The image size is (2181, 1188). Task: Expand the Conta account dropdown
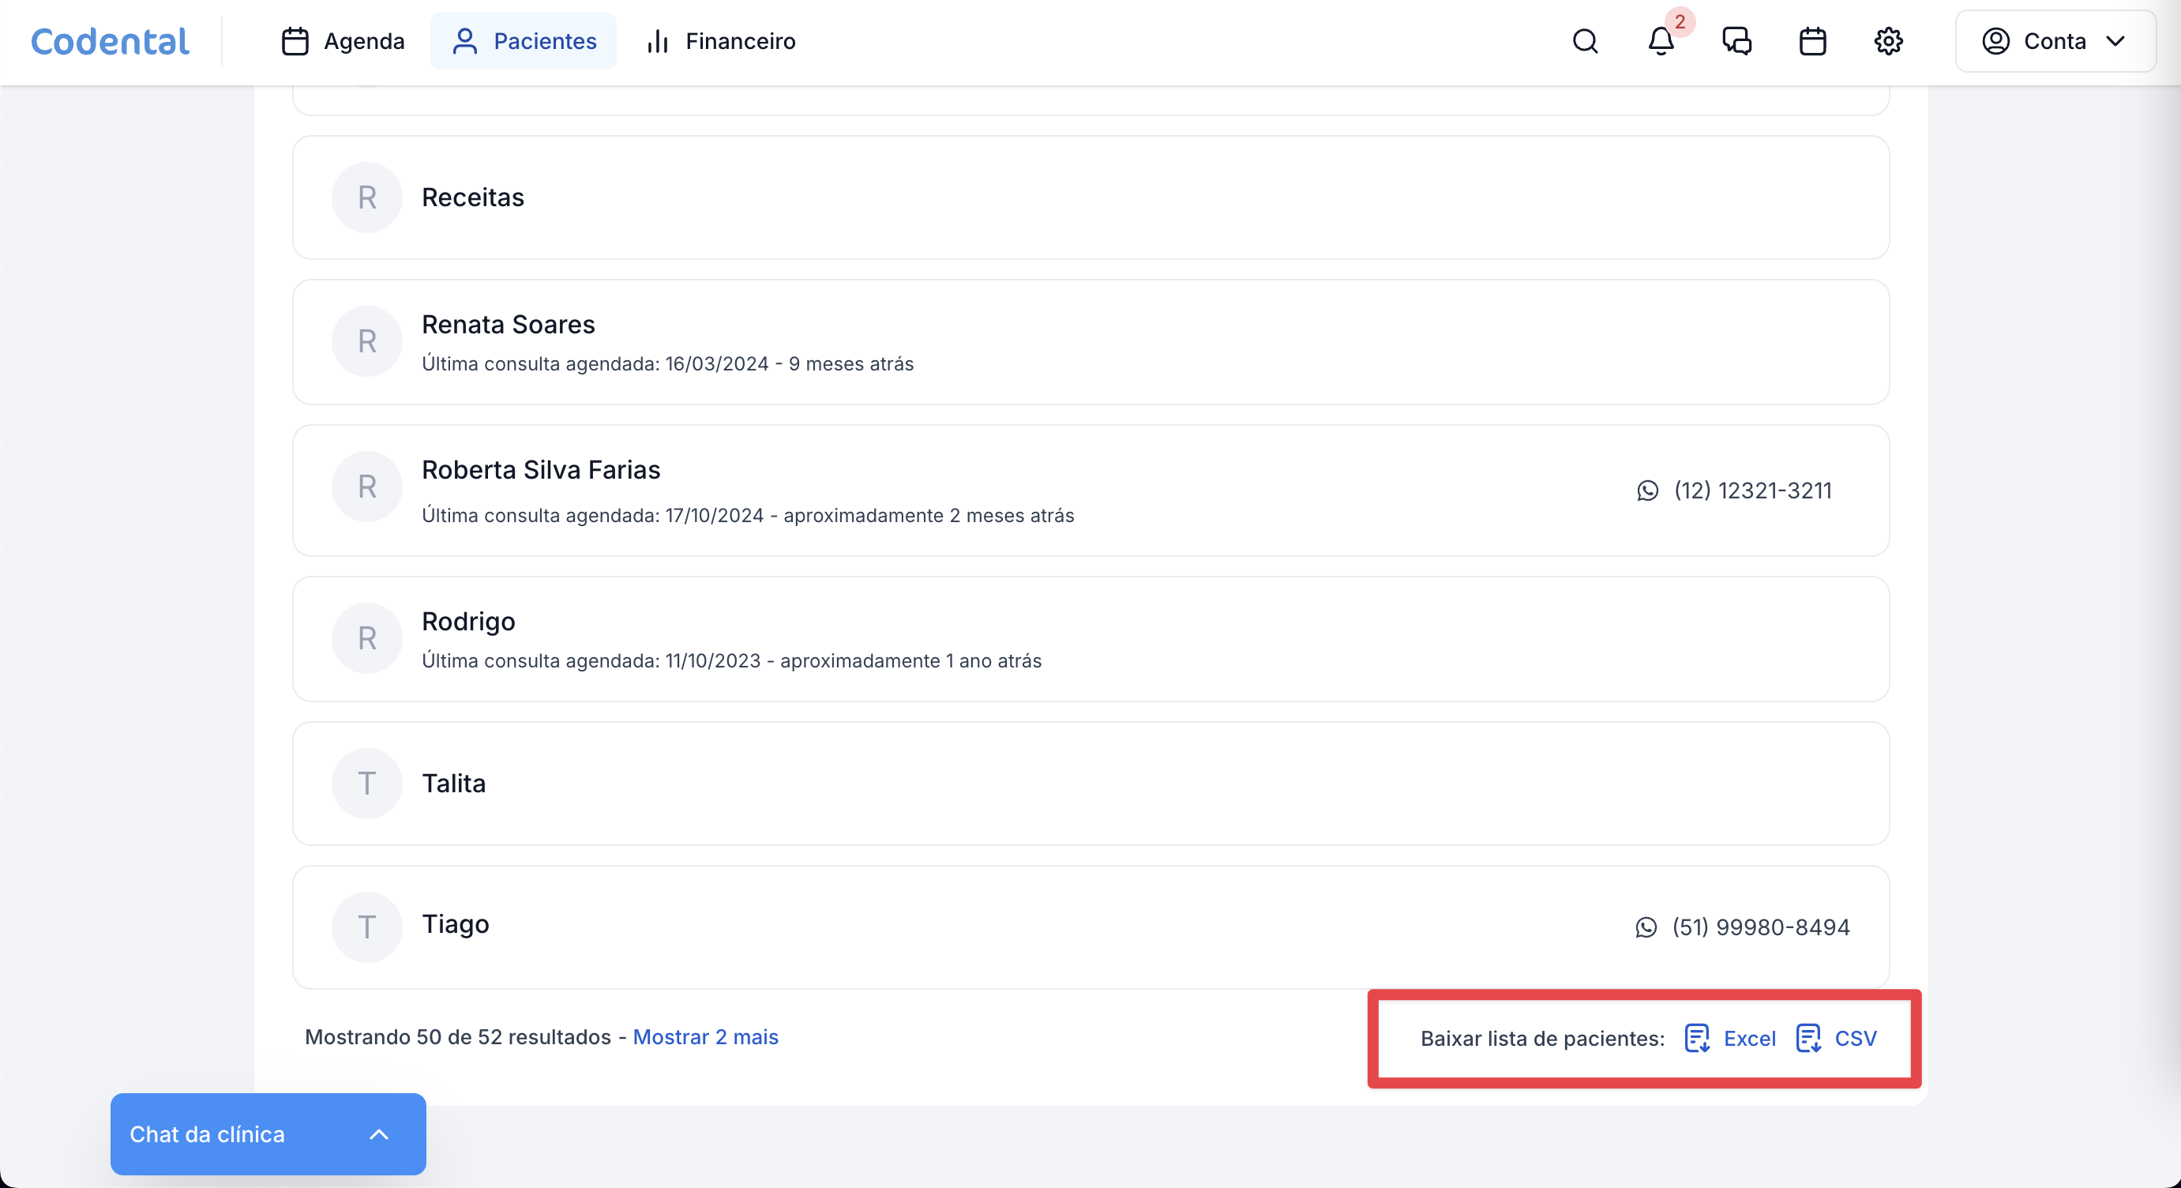point(2055,42)
